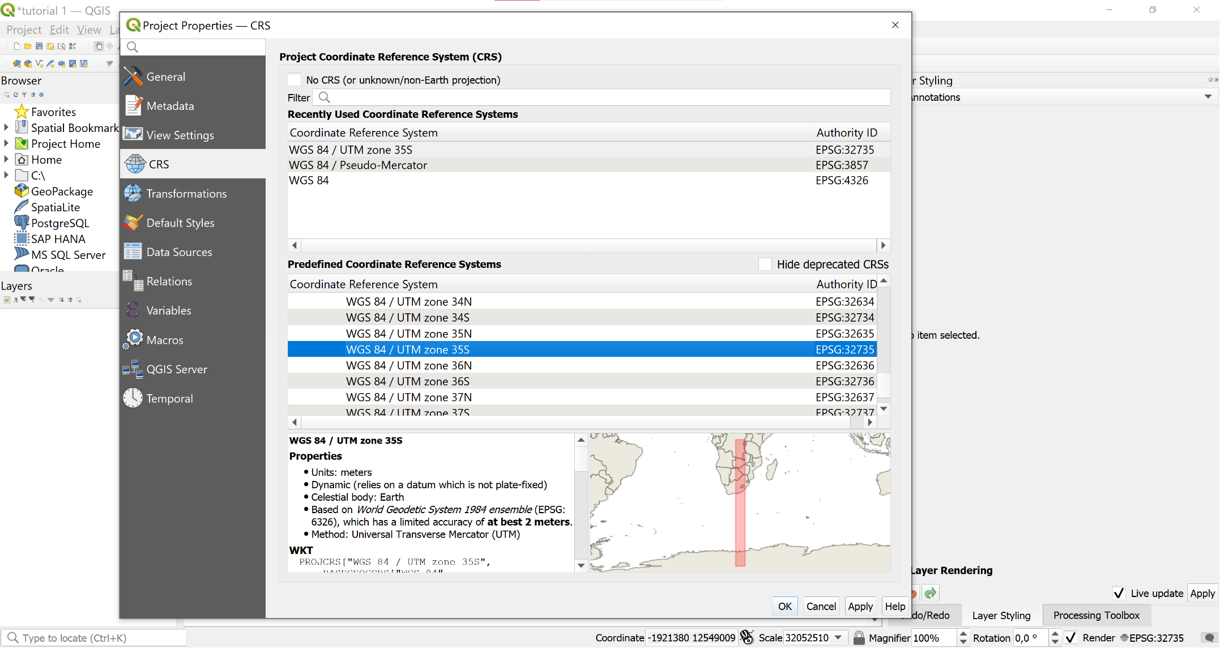Open Layer Styling panel icon in Layers toolbar
Screen dimensions: 1220x648
pos(6,300)
